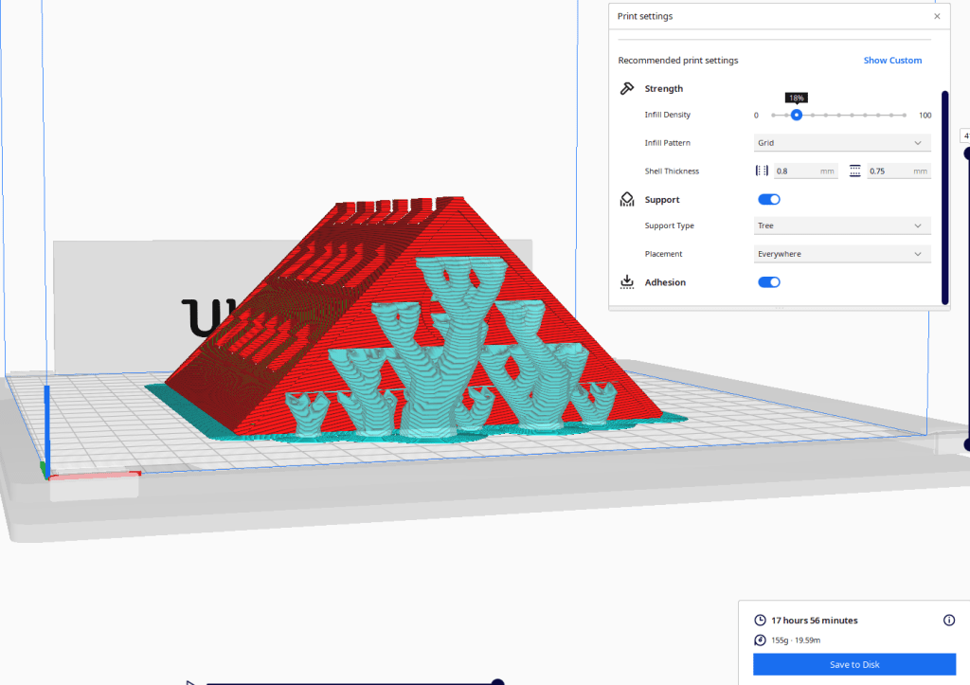Click the Support section icon
Viewport: 970px width, 685px height.
pyautogui.click(x=627, y=200)
